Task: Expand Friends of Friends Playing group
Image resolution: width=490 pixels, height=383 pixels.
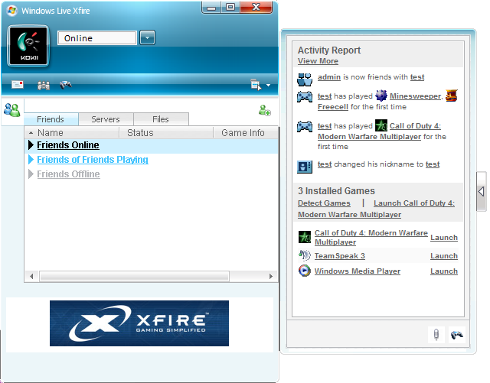Action: tap(31, 160)
